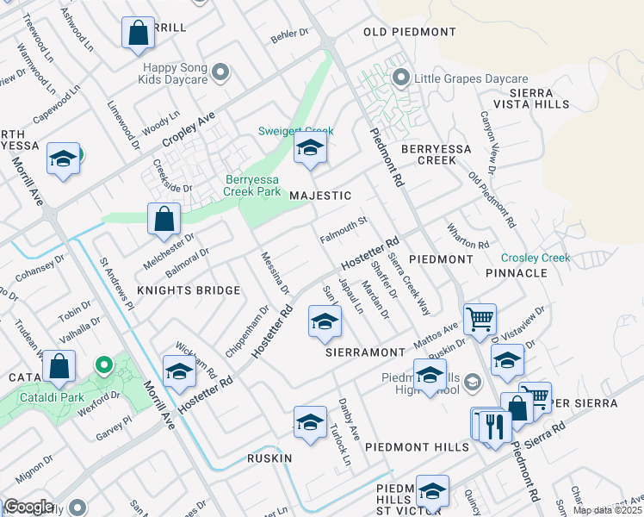This screenshot has height=517, width=644.
Task: Select the RUSKIN neighborhood label
Action: 269,458
